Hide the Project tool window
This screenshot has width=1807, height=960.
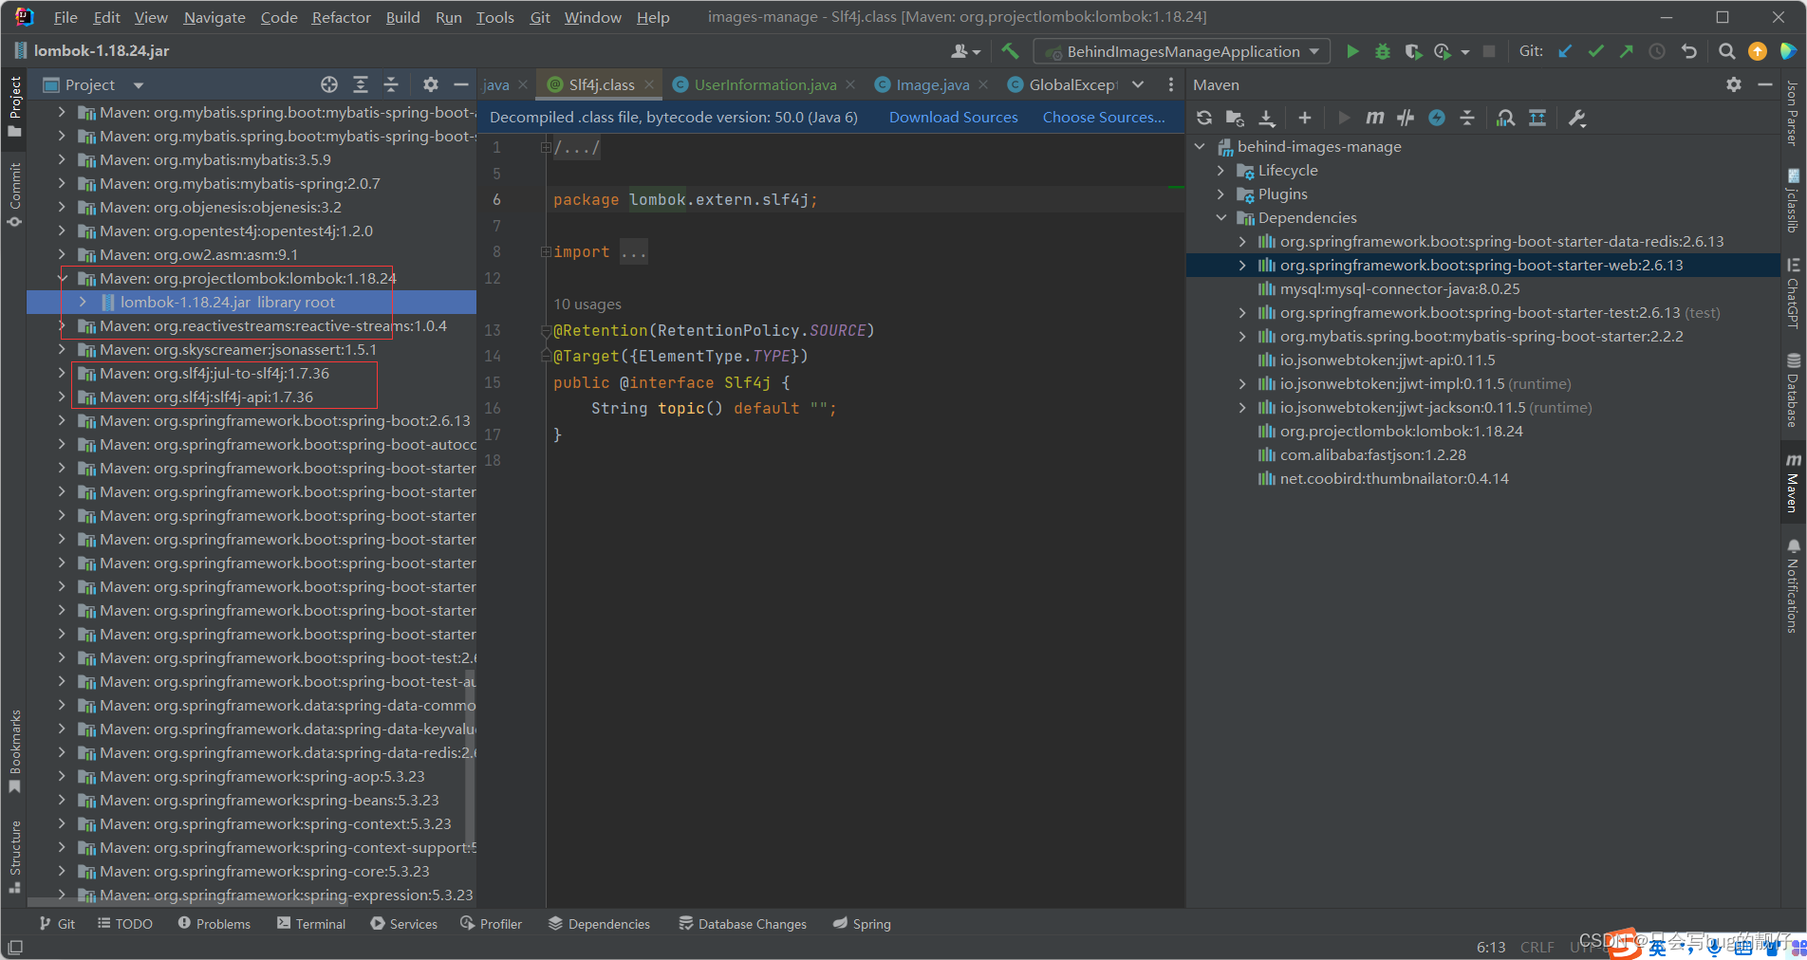[x=461, y=84]
